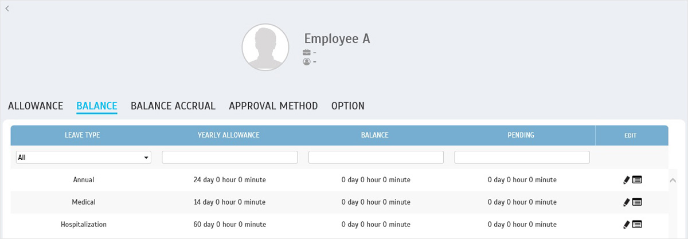Sort by the YEARLY ALLOWANCE column header
Screen dimensions: 688x239
tap(230, 135)
